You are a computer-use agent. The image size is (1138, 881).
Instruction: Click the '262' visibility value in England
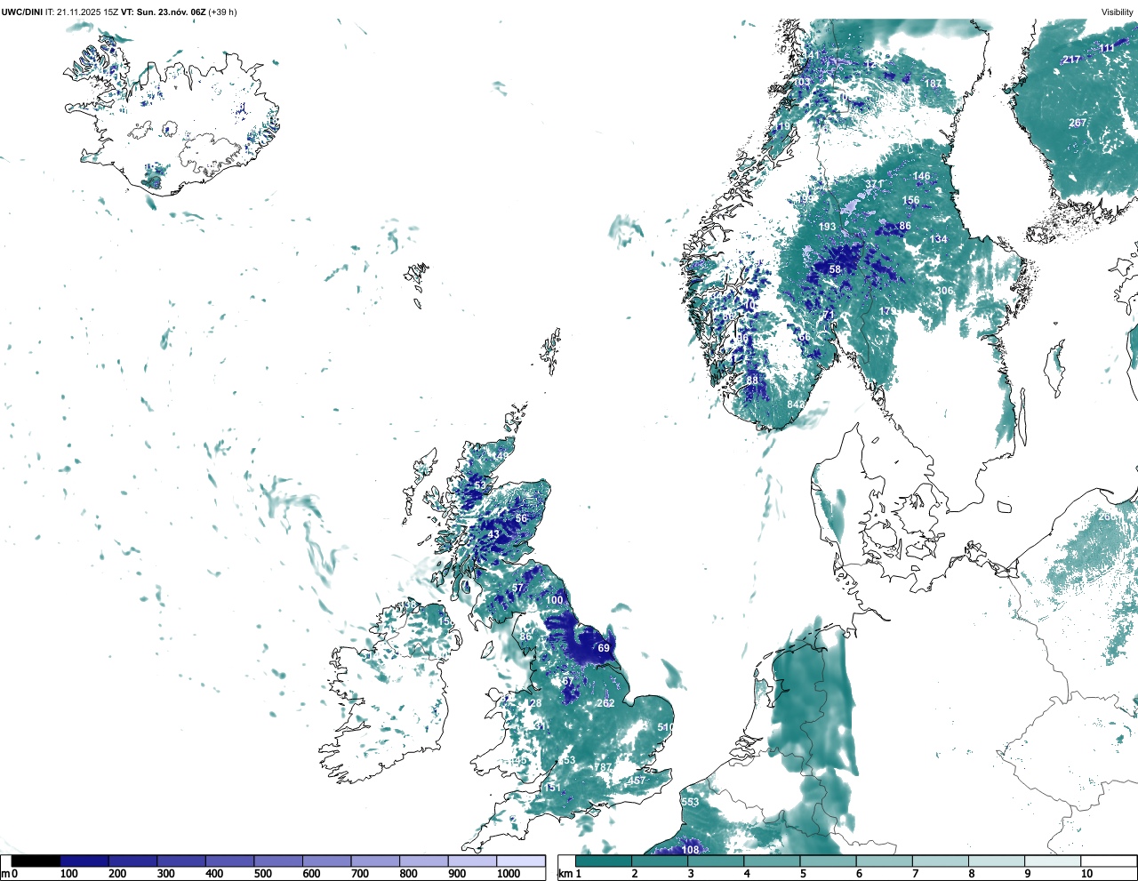point(605,703)
